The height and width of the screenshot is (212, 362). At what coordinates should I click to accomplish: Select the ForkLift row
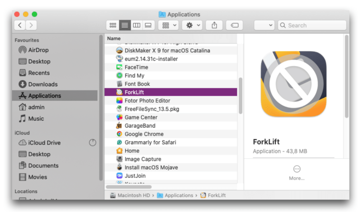point(171,92)
